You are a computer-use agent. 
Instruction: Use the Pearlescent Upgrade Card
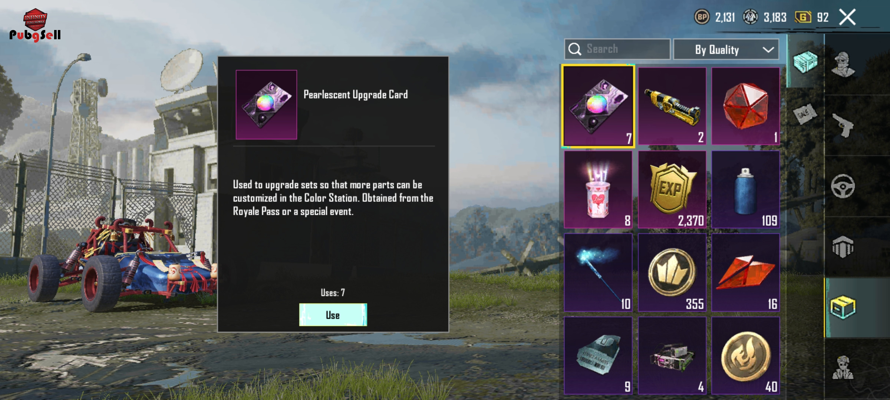click(333, 315)
